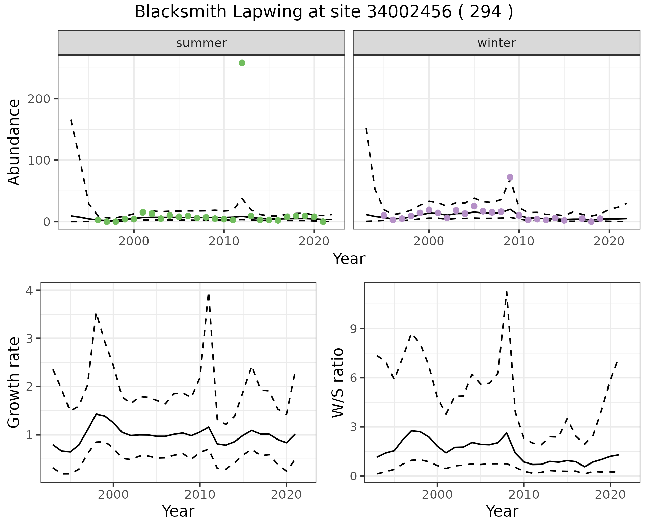Click the winter peak point near 2009
648x527 pixels.
point(510,177)
